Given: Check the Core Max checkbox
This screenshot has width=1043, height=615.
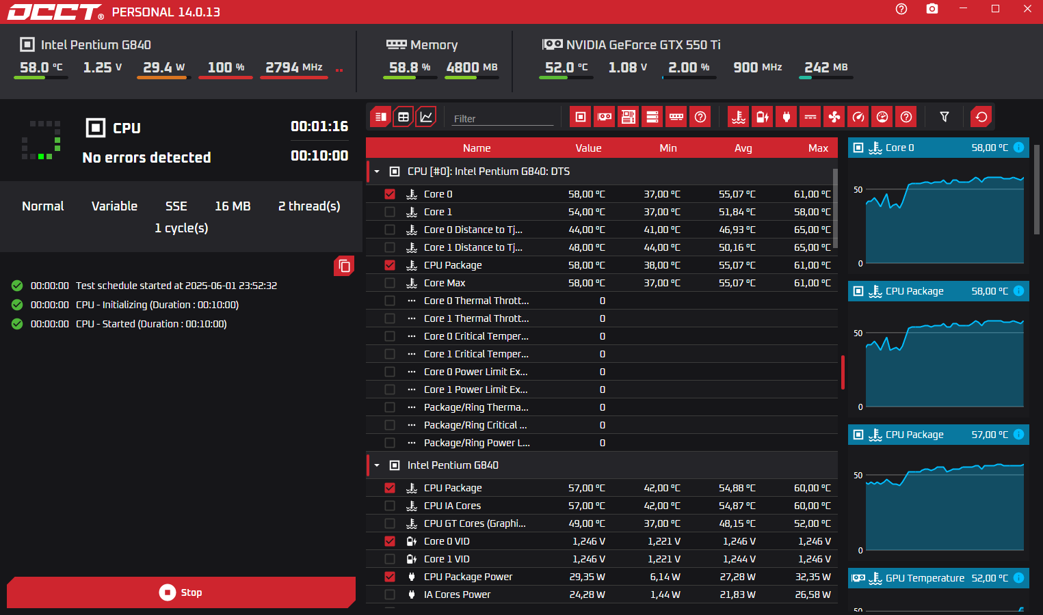Looking at the screenshot, I should click(390, 283).
